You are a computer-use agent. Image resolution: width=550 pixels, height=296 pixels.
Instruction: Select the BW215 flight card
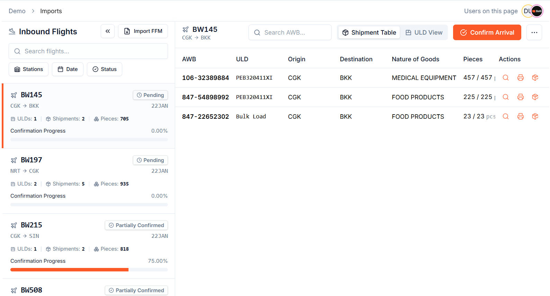[x=89, y=246]
